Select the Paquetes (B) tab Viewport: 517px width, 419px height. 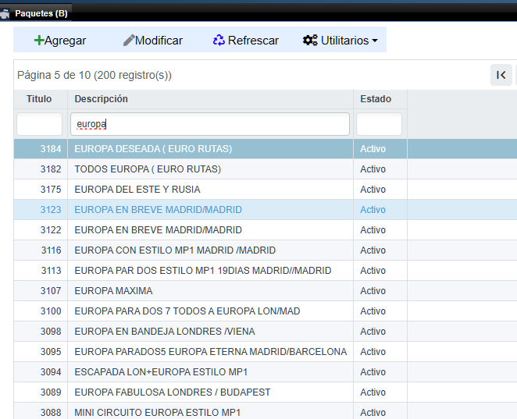(x=41, y=13)
